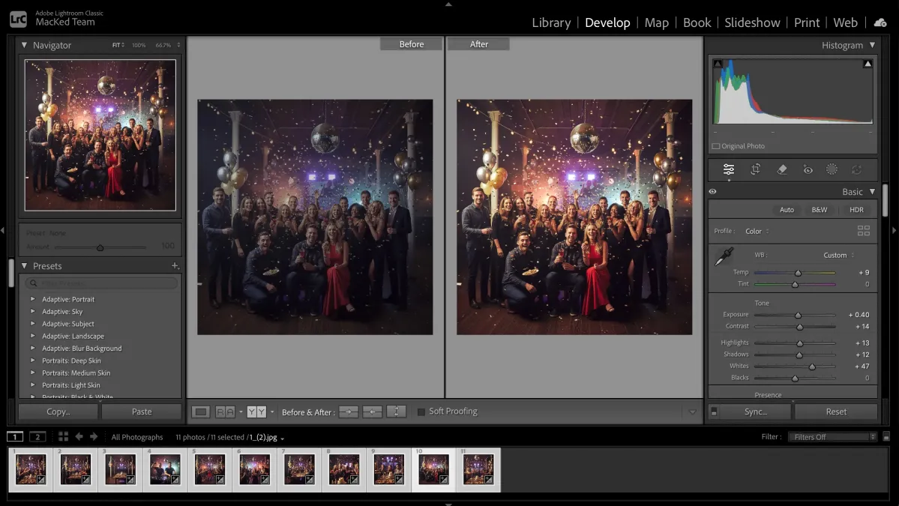899x506 pixels.
Task: Open the Masking tool
Action: click(x=832, y=169)
